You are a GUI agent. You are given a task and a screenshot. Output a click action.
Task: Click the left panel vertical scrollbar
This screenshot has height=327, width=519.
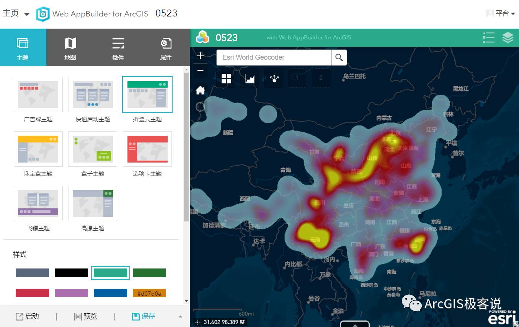[x=186, y=147]
